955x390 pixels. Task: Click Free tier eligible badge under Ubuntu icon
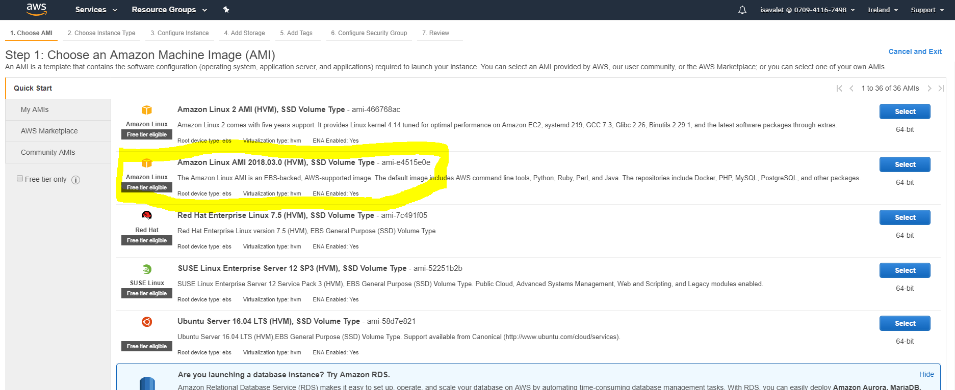[x=147, y=346]
